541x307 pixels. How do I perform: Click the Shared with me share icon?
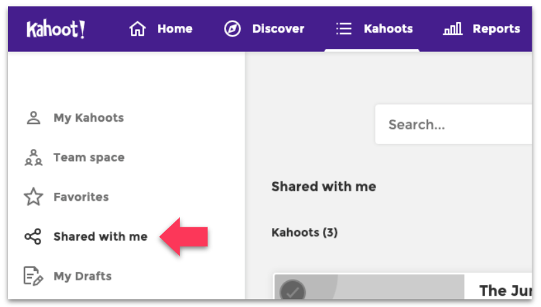[x=33, y=237]
